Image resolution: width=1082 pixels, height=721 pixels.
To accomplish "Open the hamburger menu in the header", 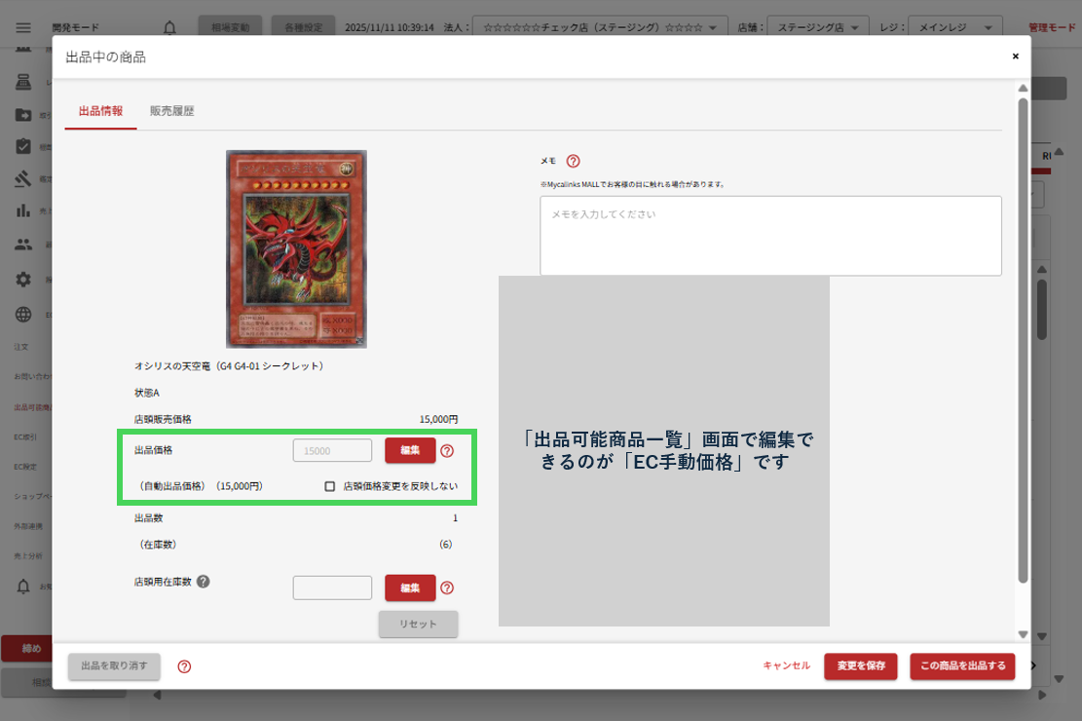I will coord(23,27).
